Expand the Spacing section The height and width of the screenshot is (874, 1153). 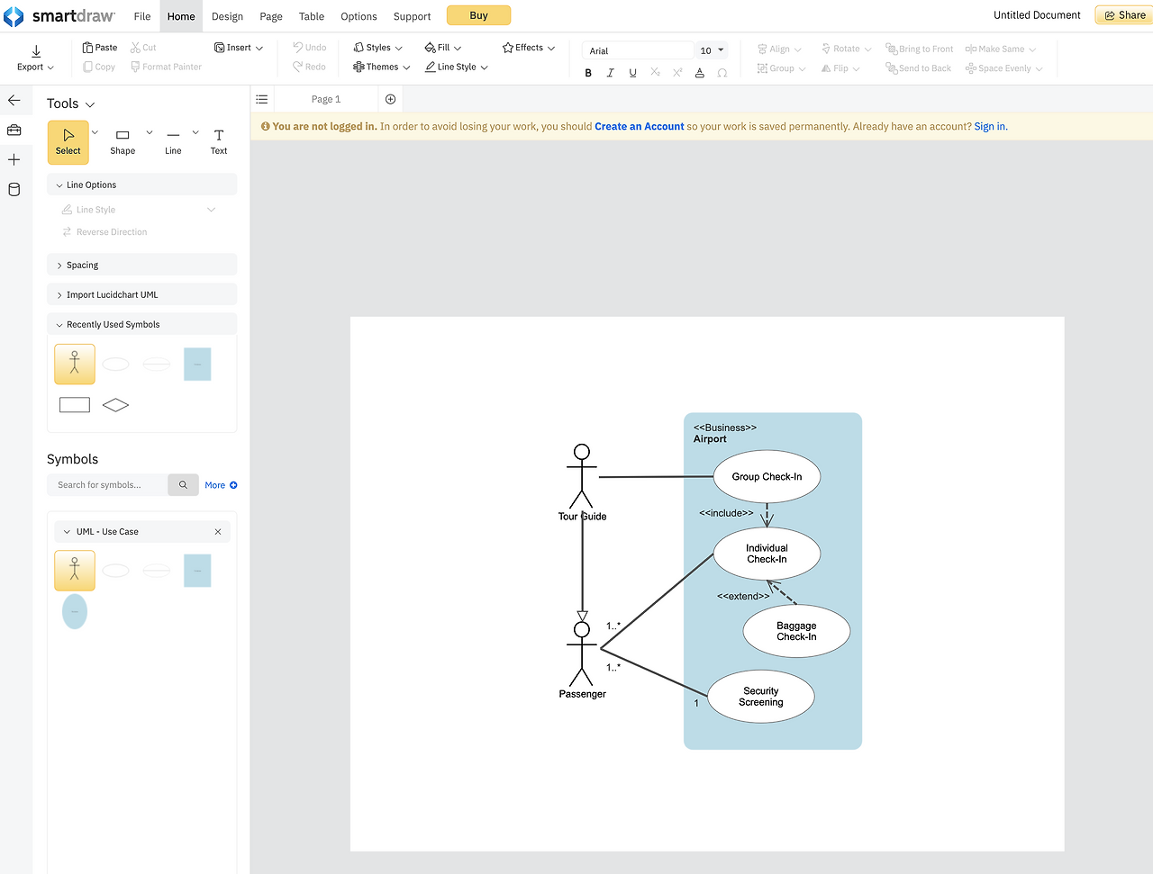tap(82, 266)
